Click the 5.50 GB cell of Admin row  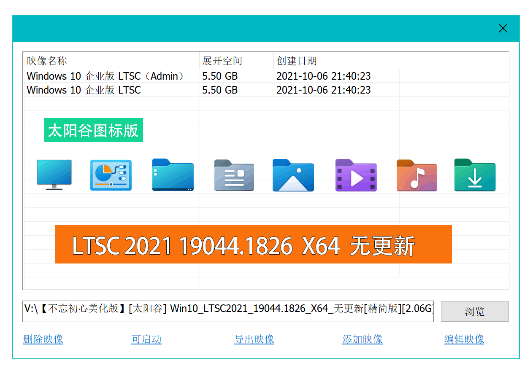tap(220, 76)
